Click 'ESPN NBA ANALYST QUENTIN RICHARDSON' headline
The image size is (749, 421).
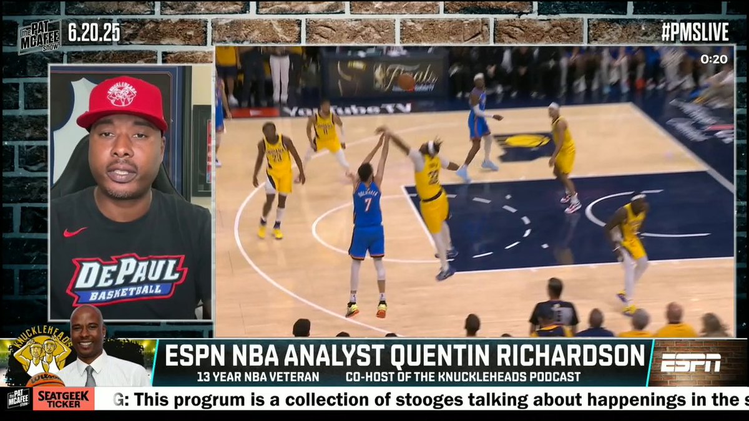404,355
